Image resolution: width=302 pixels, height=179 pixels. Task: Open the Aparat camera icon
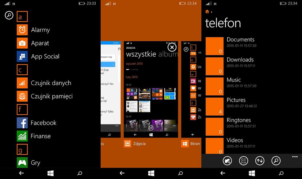(22, 43)
